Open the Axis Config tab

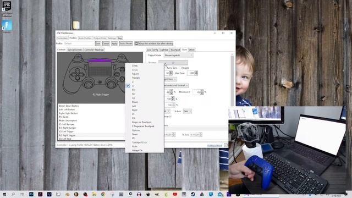pyautogui.click(x=152, y=50)
